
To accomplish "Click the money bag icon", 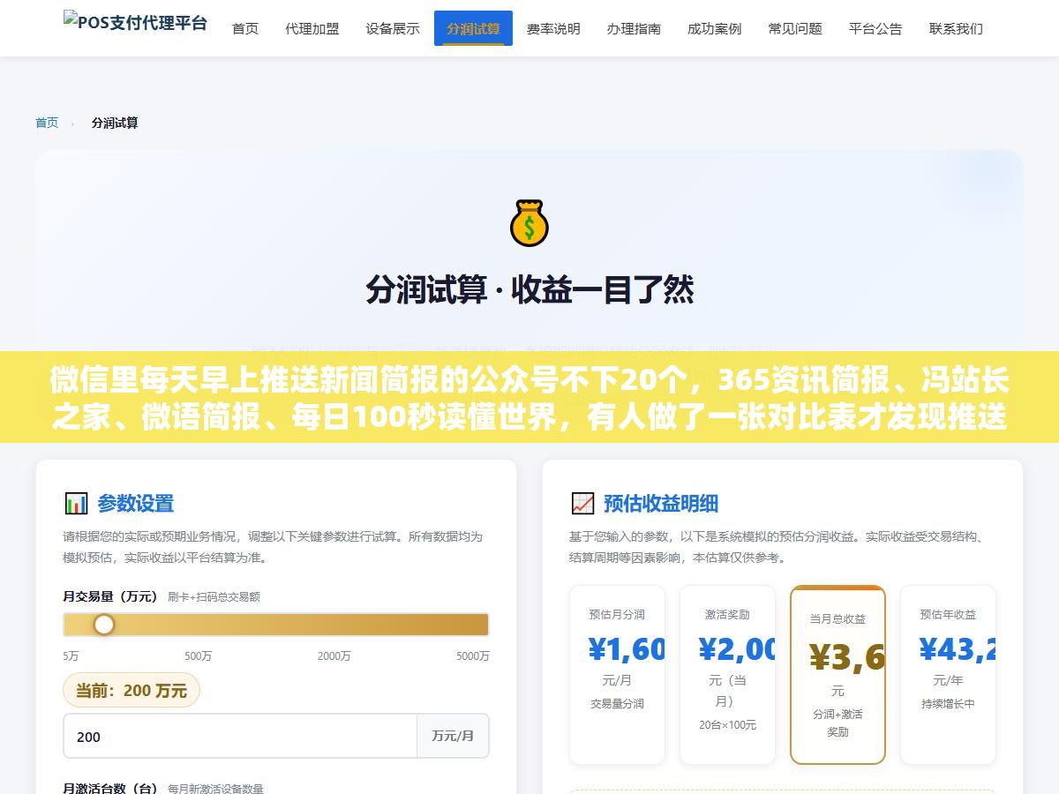I will point(529,223).
